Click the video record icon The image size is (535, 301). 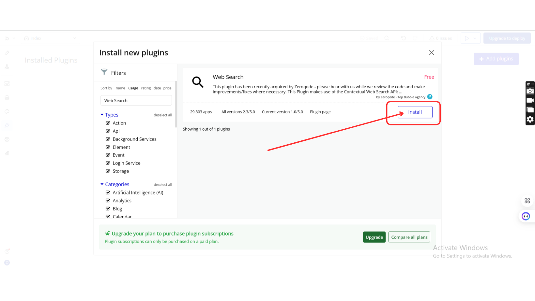click(x=530, y=100)
